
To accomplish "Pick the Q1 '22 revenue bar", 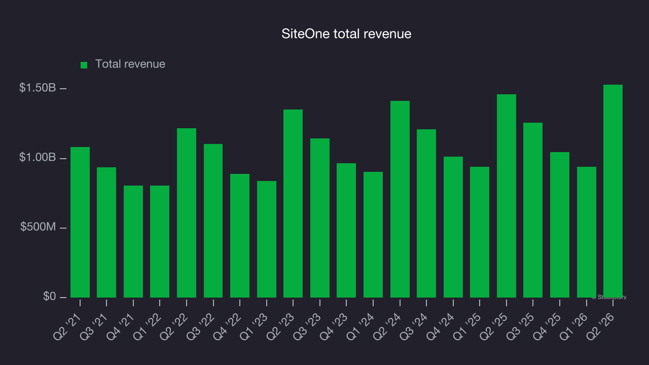I will (x=160, y=241).
